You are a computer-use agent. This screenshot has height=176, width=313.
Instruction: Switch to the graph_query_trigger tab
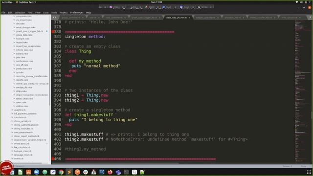pos(146,18)
